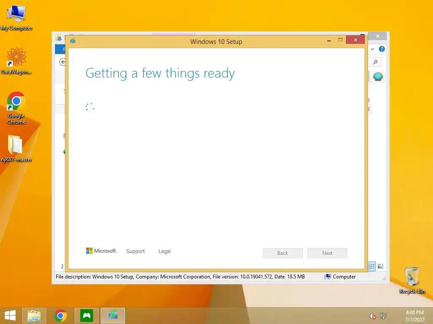Image resolution: width=433 pixels, height=324 pixels.
Task: Click the Microsoft logo in Setup
Action: click(101, 251)
